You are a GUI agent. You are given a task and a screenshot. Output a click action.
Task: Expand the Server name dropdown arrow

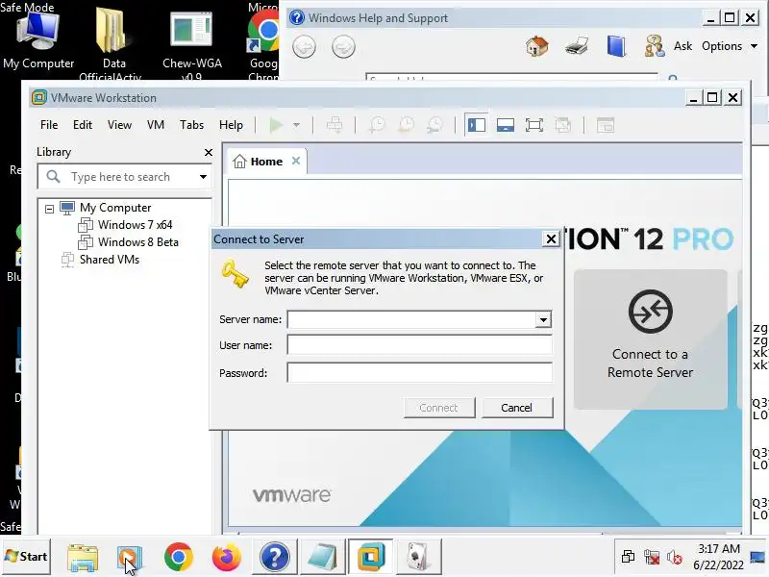click(543, 320)
